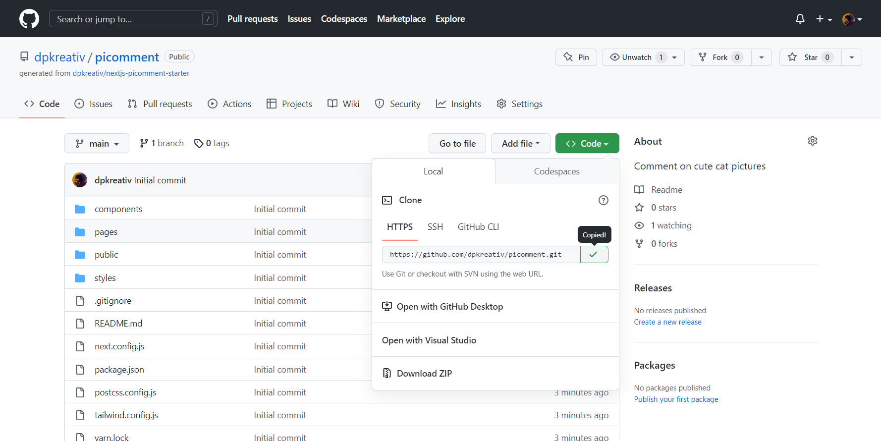Pin this repository
The image size is (881, 441).
(x=576, y=57)
